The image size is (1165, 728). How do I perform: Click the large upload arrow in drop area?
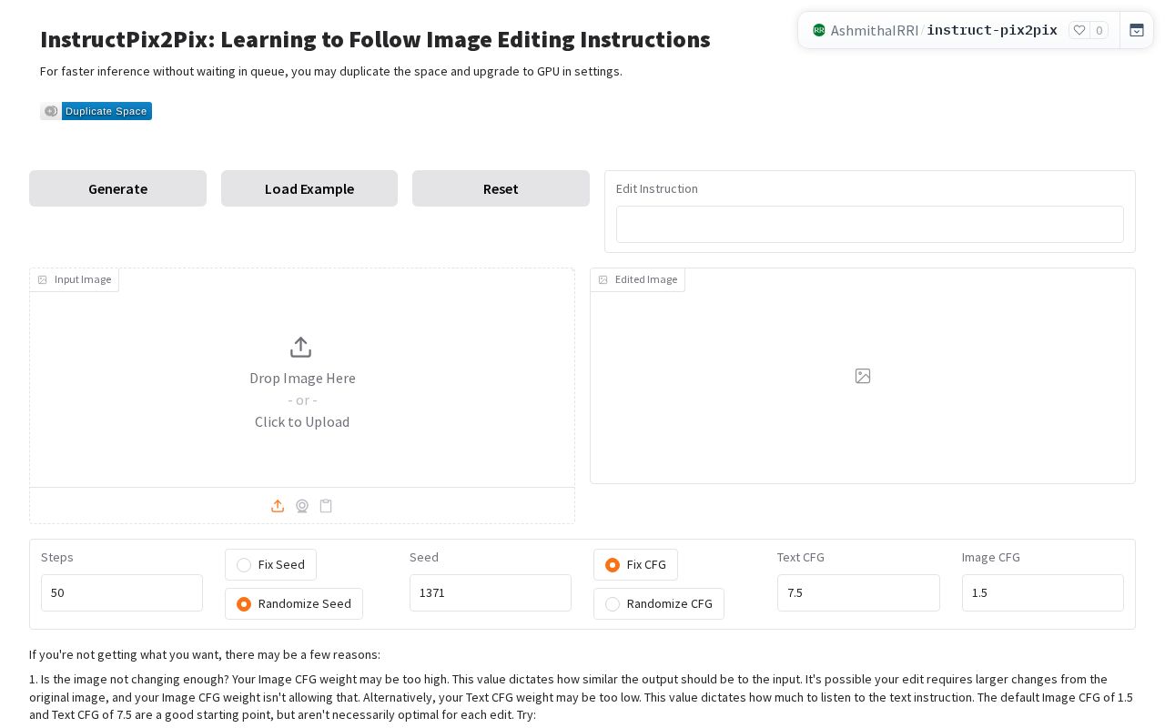tap(300, 348)
